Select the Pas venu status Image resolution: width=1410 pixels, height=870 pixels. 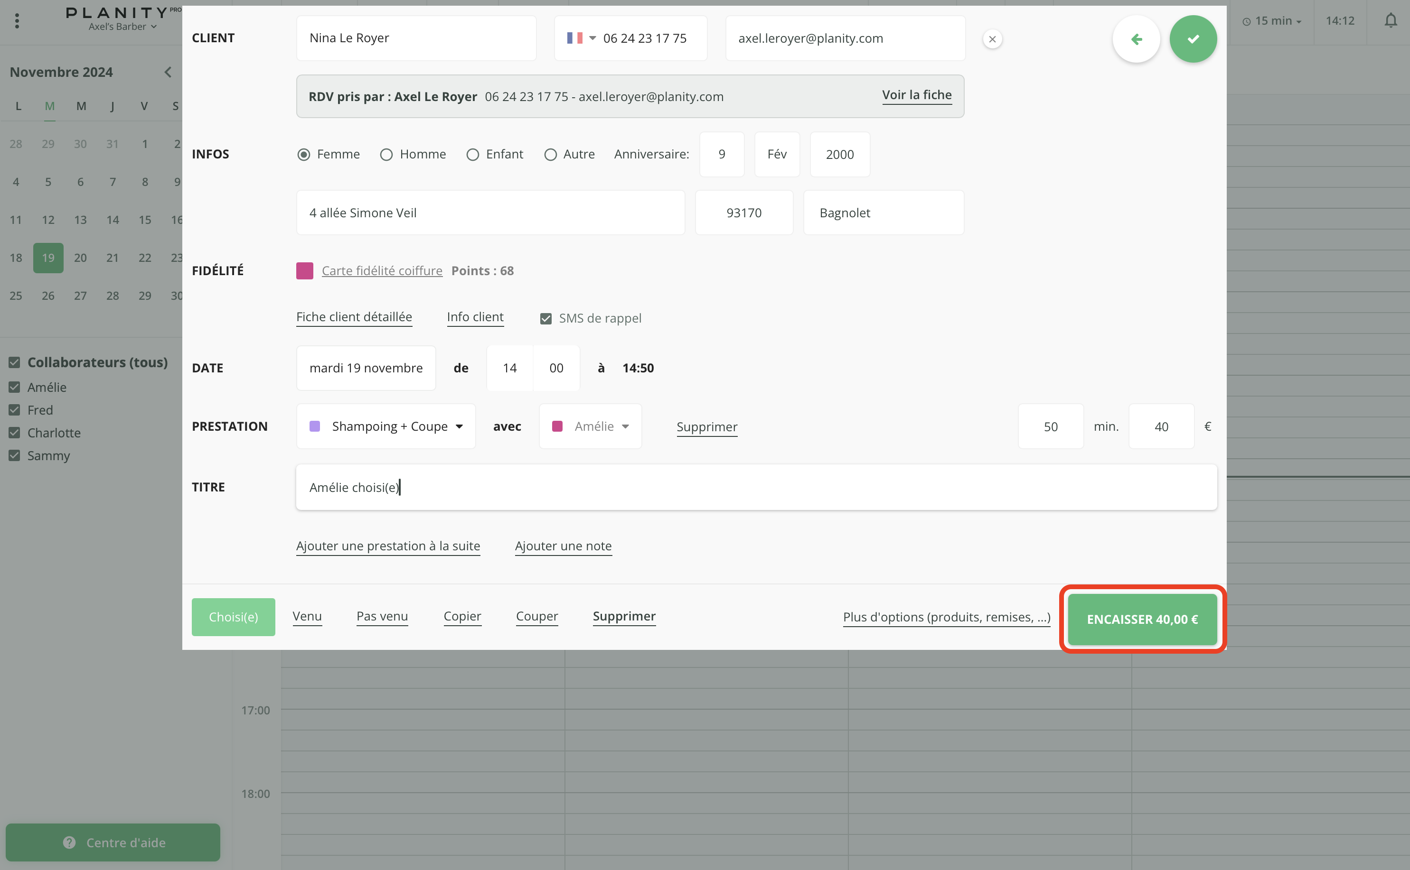382,616
